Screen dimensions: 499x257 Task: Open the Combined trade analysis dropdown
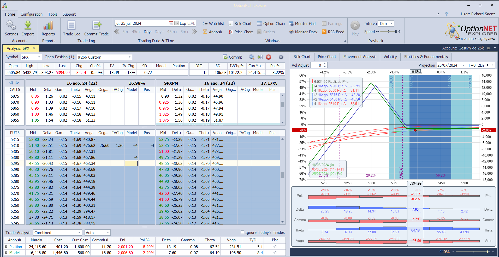point(79,233)
